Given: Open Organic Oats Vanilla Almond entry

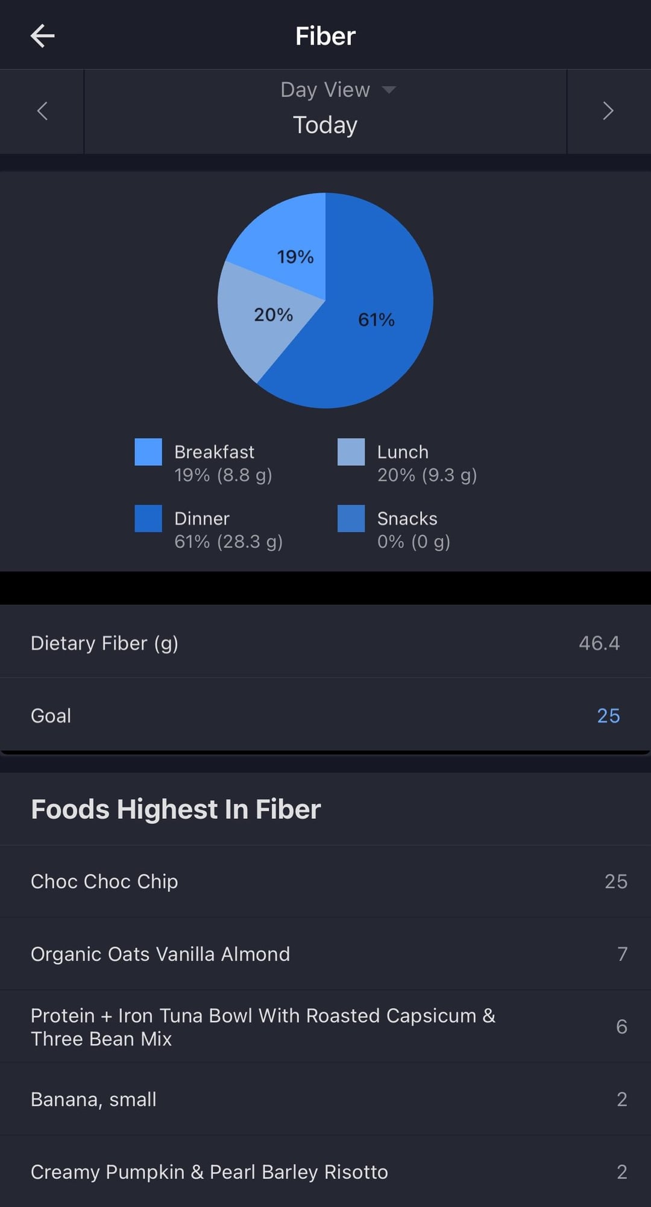Looking at the screenshot, I should (325, 954).
